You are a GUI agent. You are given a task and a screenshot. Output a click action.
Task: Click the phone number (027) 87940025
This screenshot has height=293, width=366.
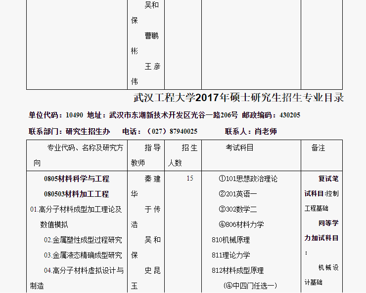(x=172, y=131)
